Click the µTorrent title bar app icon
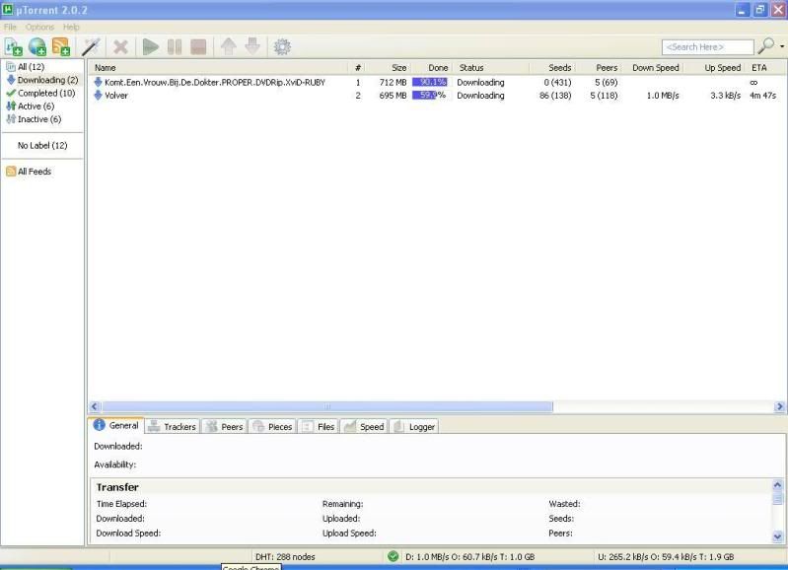The width and height of the screenshot is (788, 570). 8,10
